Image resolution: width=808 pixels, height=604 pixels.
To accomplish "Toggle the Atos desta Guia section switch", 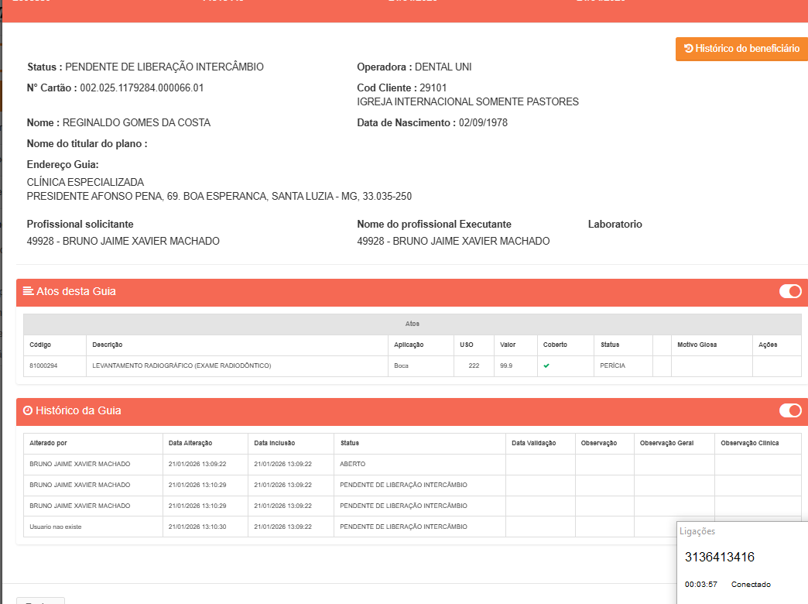I will click(x=789, y=291).
